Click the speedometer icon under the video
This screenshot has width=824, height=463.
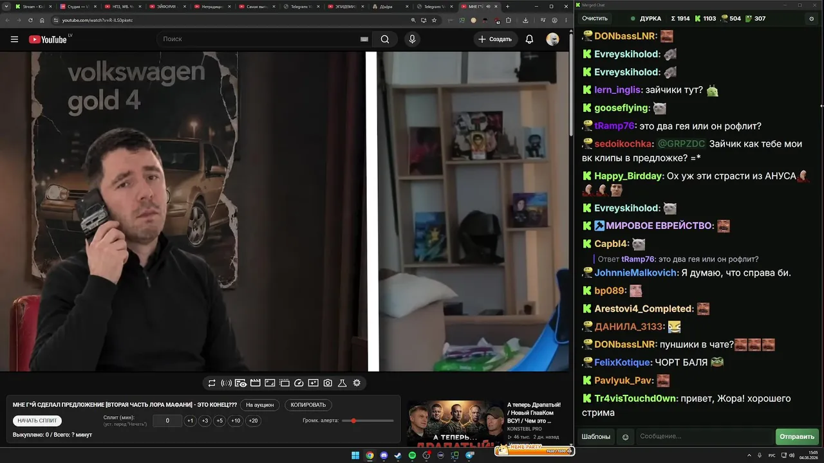pos(299,383)
